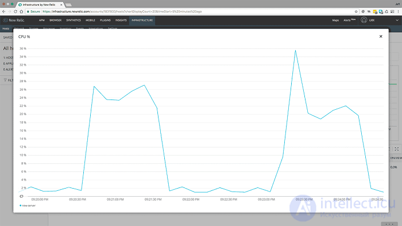Click the 09:21:00 PM axis label
Image resolution: width=402 pixels, height=226 pixels.
pos(115,200)
